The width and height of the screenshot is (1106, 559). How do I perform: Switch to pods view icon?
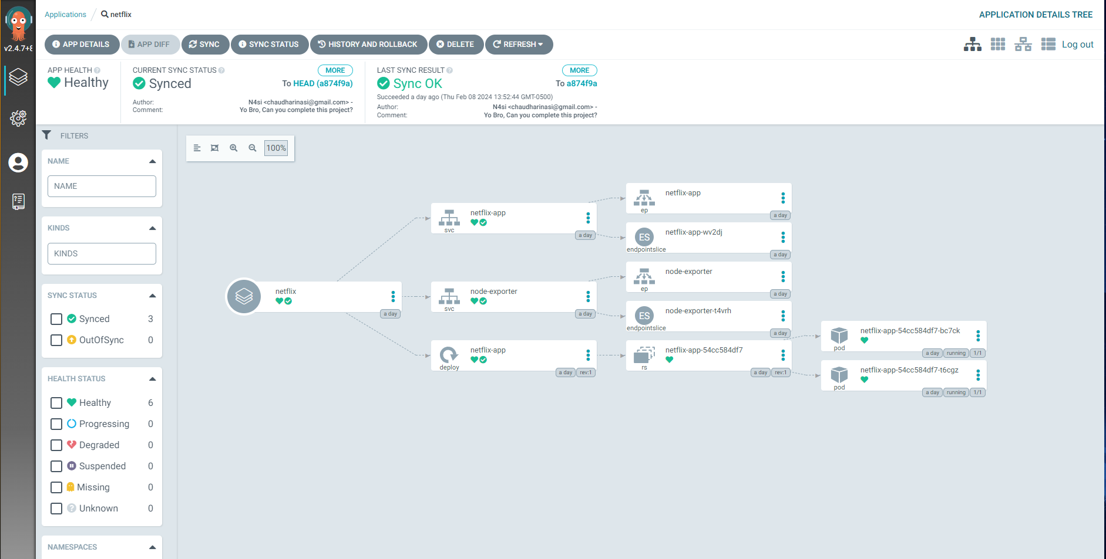pos(998,45)
